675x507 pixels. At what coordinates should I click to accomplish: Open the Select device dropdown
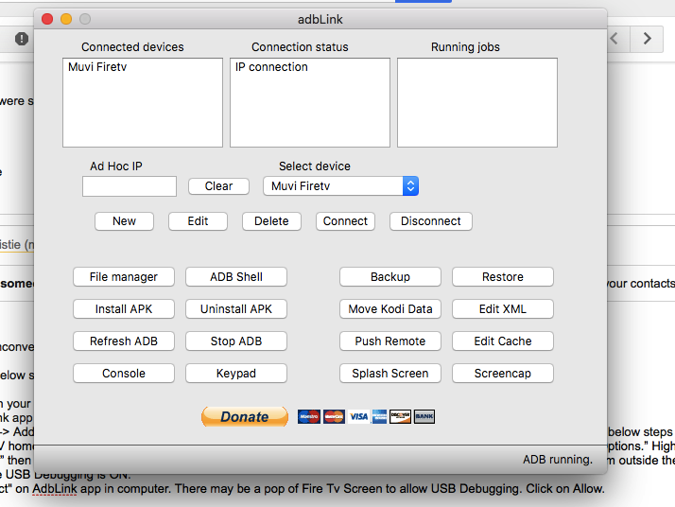[340, 186]
